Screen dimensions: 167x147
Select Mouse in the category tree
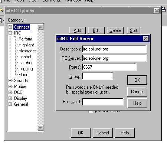click(x=20, y=86)
